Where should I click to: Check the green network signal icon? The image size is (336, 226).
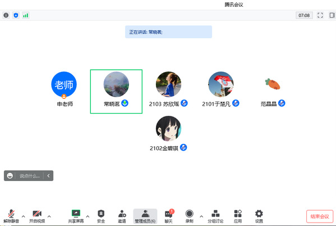pos(26,15)
